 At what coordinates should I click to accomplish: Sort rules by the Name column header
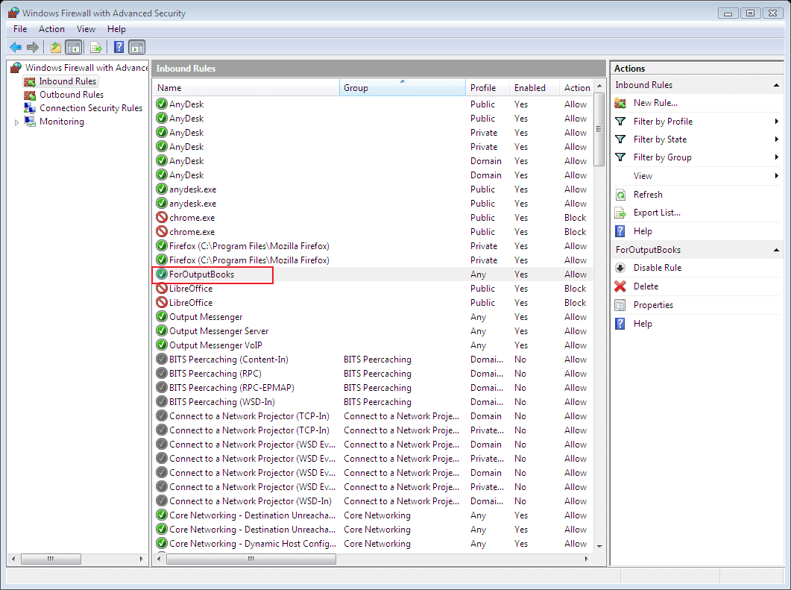point(246,88)
